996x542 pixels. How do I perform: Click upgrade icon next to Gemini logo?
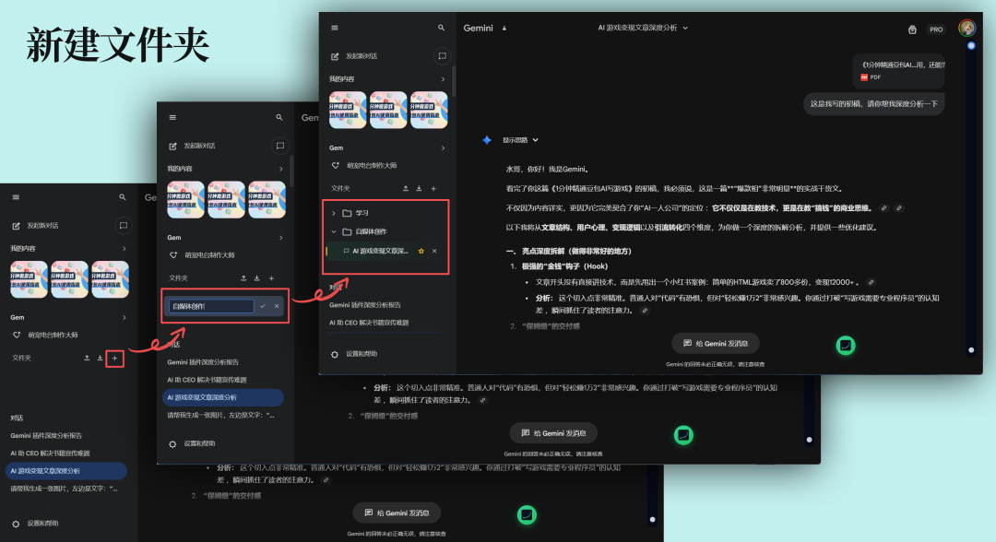point(504,28)
